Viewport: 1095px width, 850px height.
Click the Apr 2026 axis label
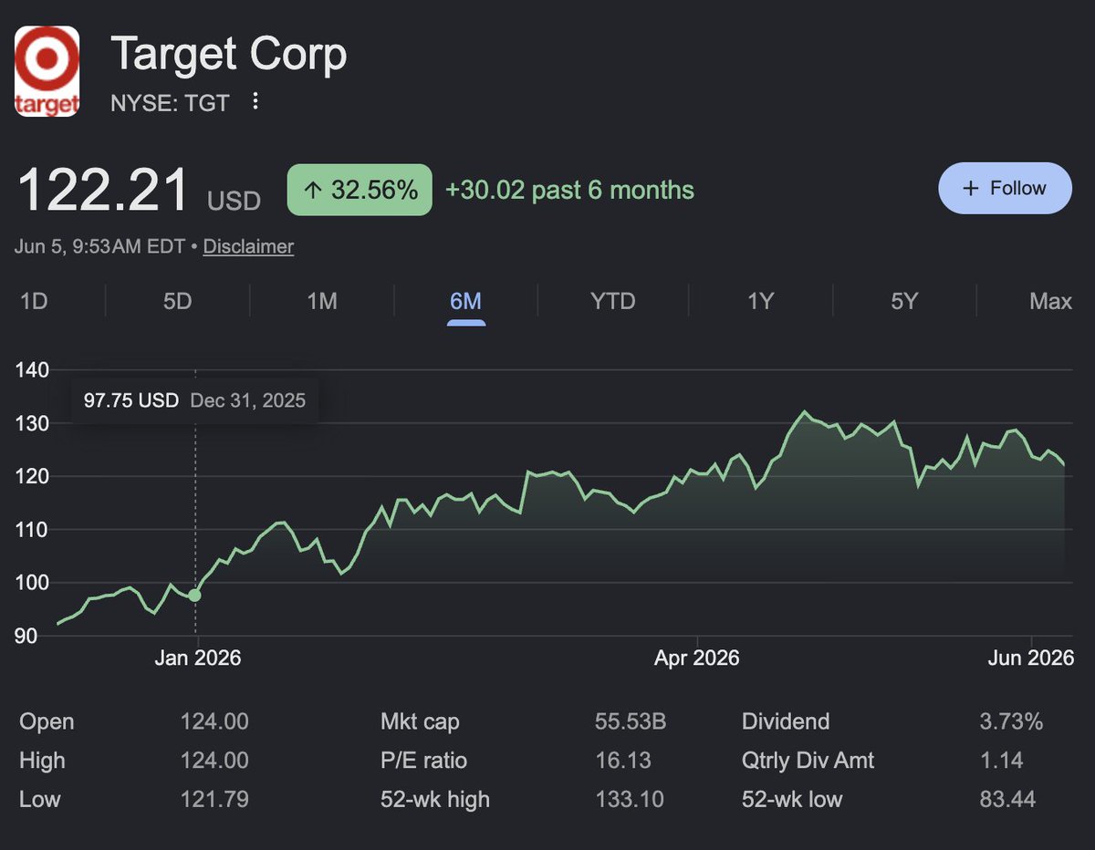[x=696, y=658]
